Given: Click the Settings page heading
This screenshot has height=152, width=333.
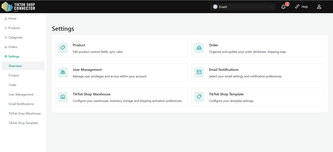Looking at the screenshot, I should coord(63,29).
